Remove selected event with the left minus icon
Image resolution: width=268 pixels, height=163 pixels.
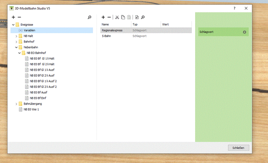click(19, 17)
